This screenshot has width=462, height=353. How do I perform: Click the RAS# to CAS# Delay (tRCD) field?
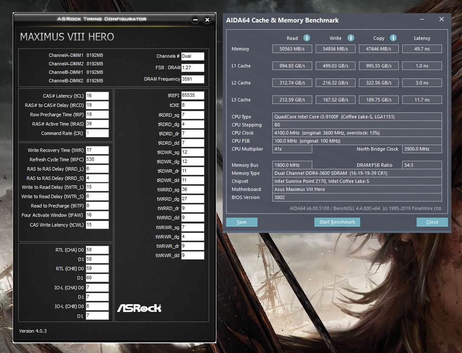click(97, 105)
